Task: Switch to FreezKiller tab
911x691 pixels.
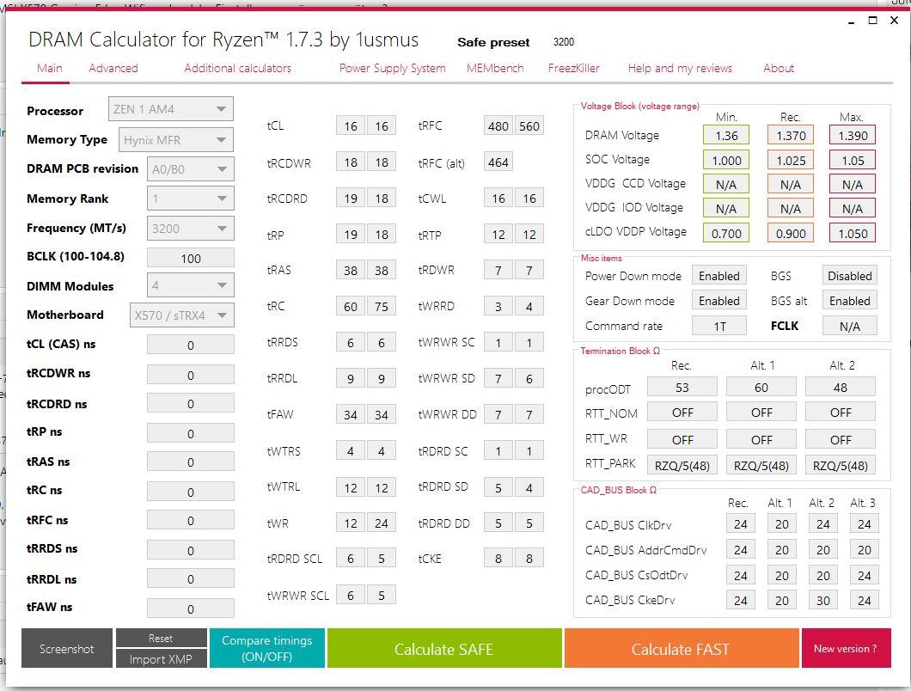Action: (x=573, y=68)
